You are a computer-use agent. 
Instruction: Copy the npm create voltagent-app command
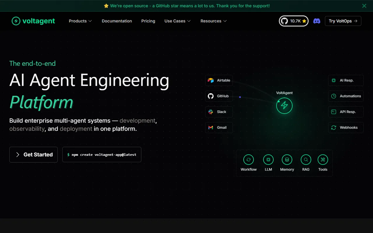[x=102, y=155]
